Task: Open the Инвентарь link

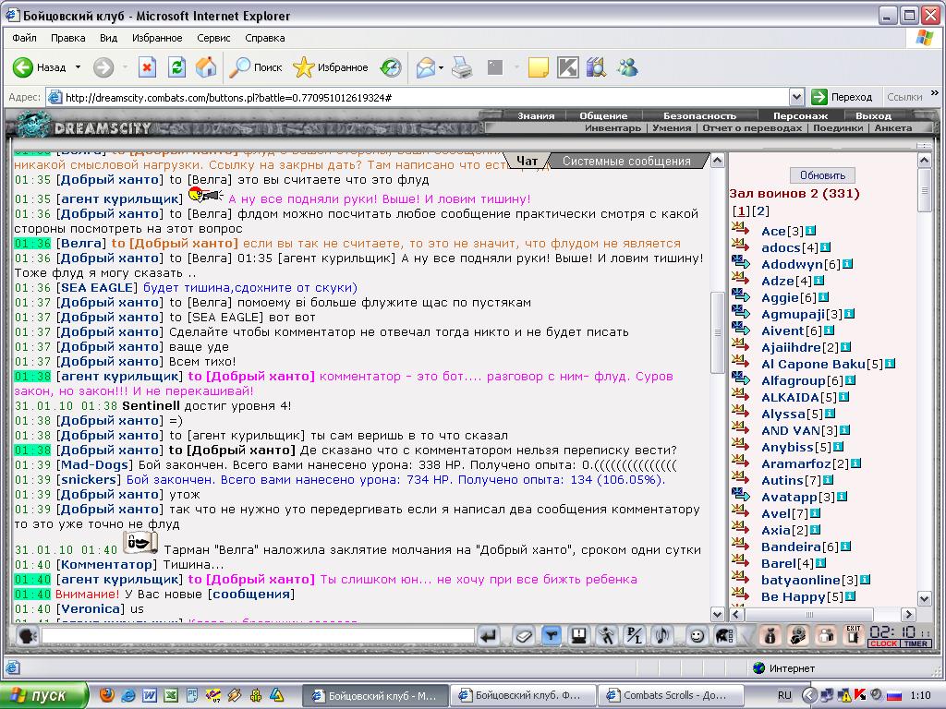Action: point(612,127)
